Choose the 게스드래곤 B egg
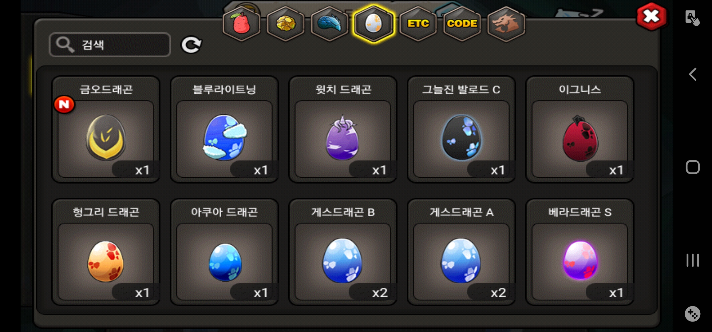 (343, 252)
